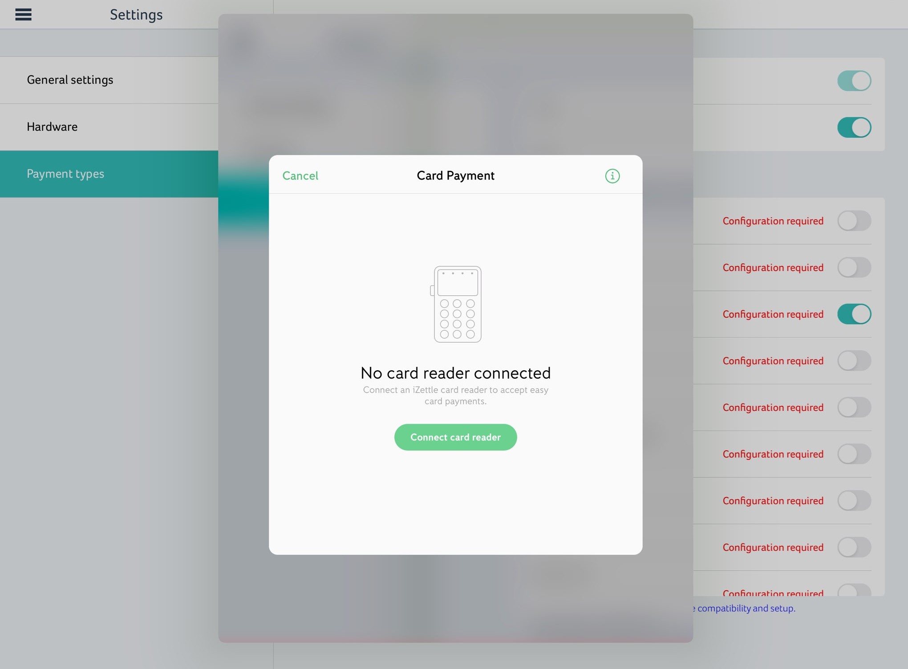Click No card reader connected heading
The image size is (908, 669).
tap(455, 373)
